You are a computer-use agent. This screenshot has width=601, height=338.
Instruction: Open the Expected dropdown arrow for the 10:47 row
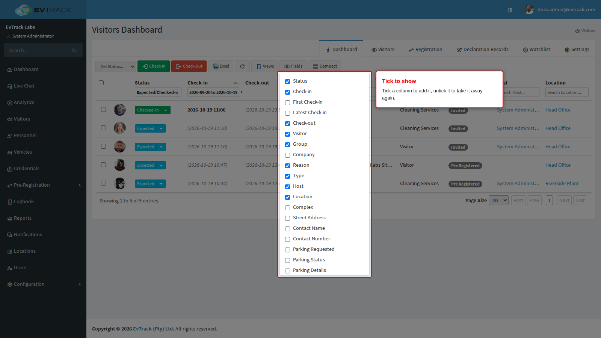pos(161,165)
